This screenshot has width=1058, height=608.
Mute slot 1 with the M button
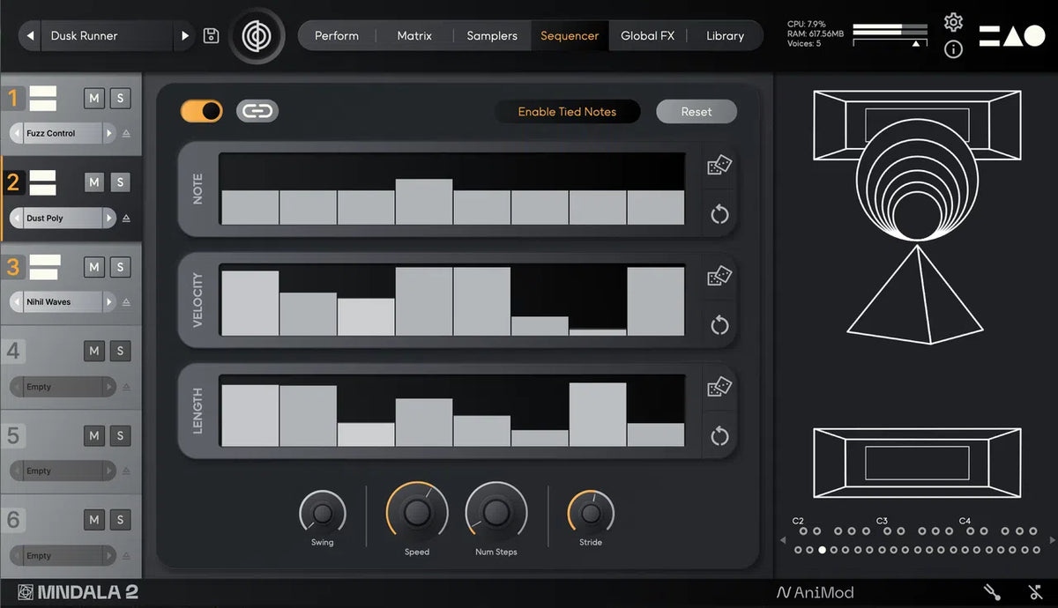coord(94,98)
